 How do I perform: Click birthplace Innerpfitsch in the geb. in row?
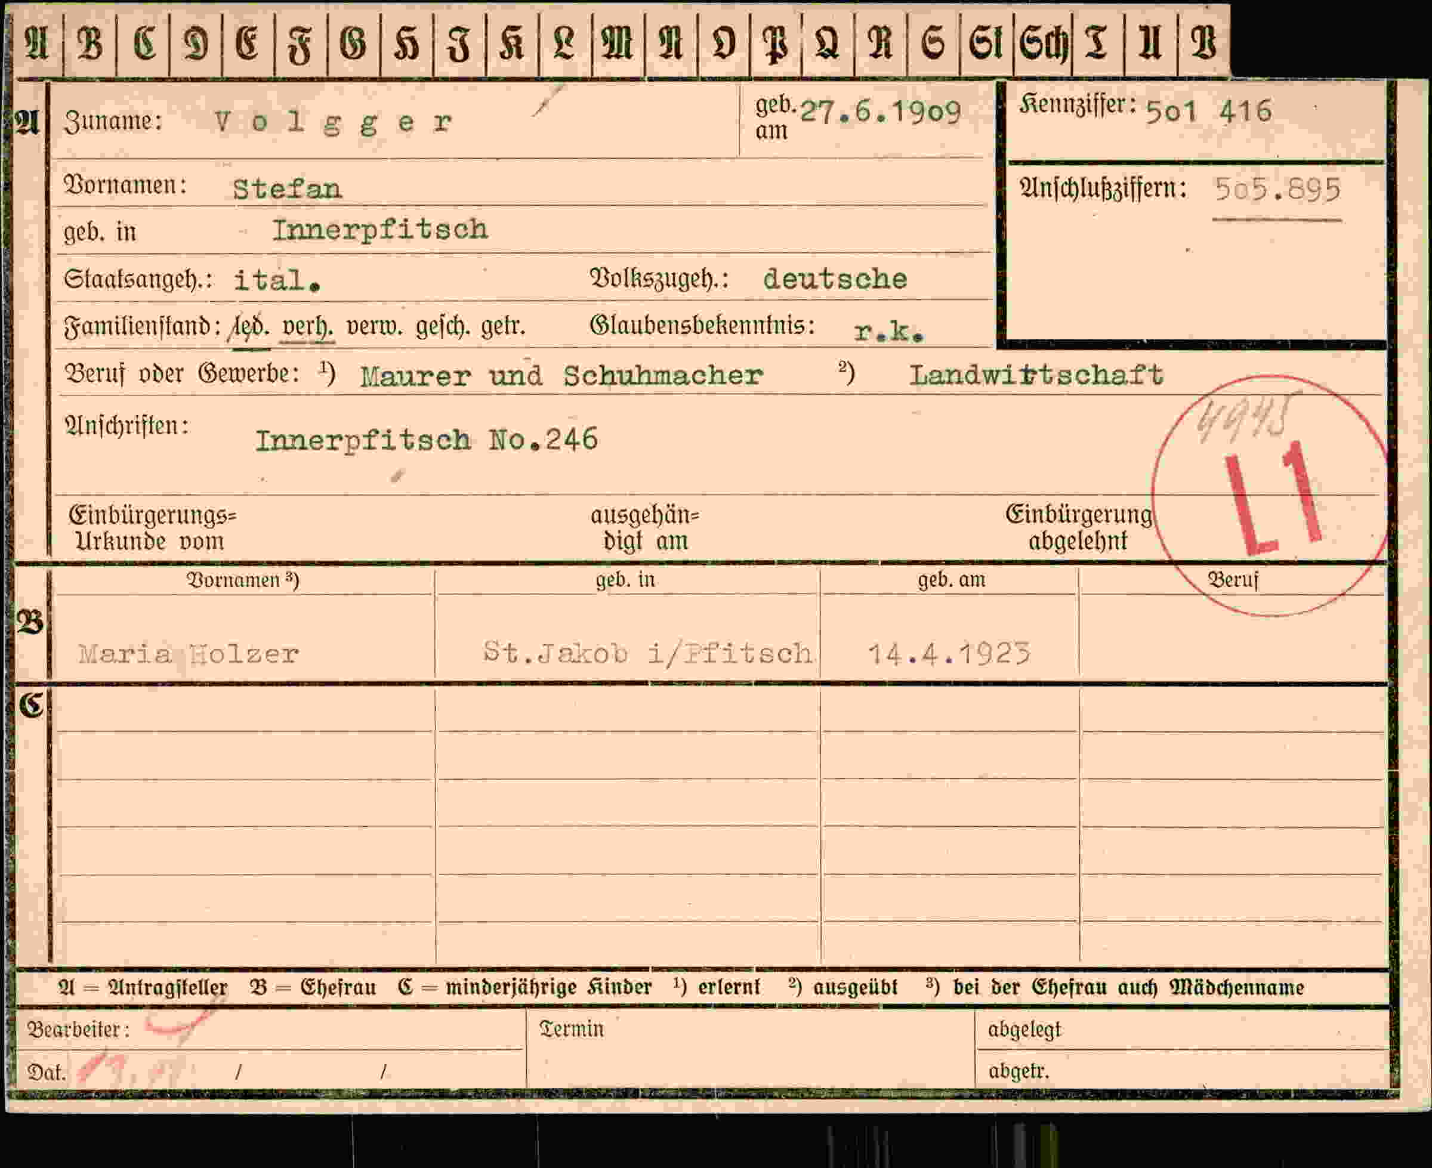pos(380,230)
